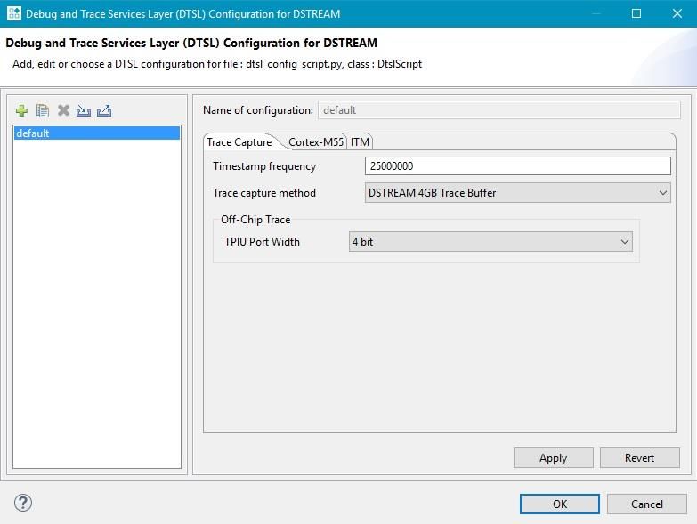Click the Name of configuration field
This screenshot has height=524, width=697.
(x=498, y=110)
